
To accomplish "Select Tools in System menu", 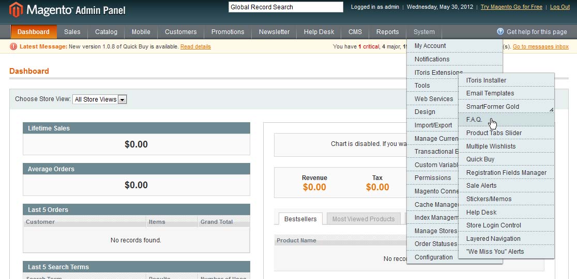I will [x=432, y=86].
